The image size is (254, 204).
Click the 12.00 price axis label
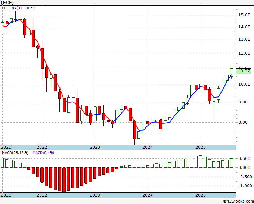click(x=244, y=53)
